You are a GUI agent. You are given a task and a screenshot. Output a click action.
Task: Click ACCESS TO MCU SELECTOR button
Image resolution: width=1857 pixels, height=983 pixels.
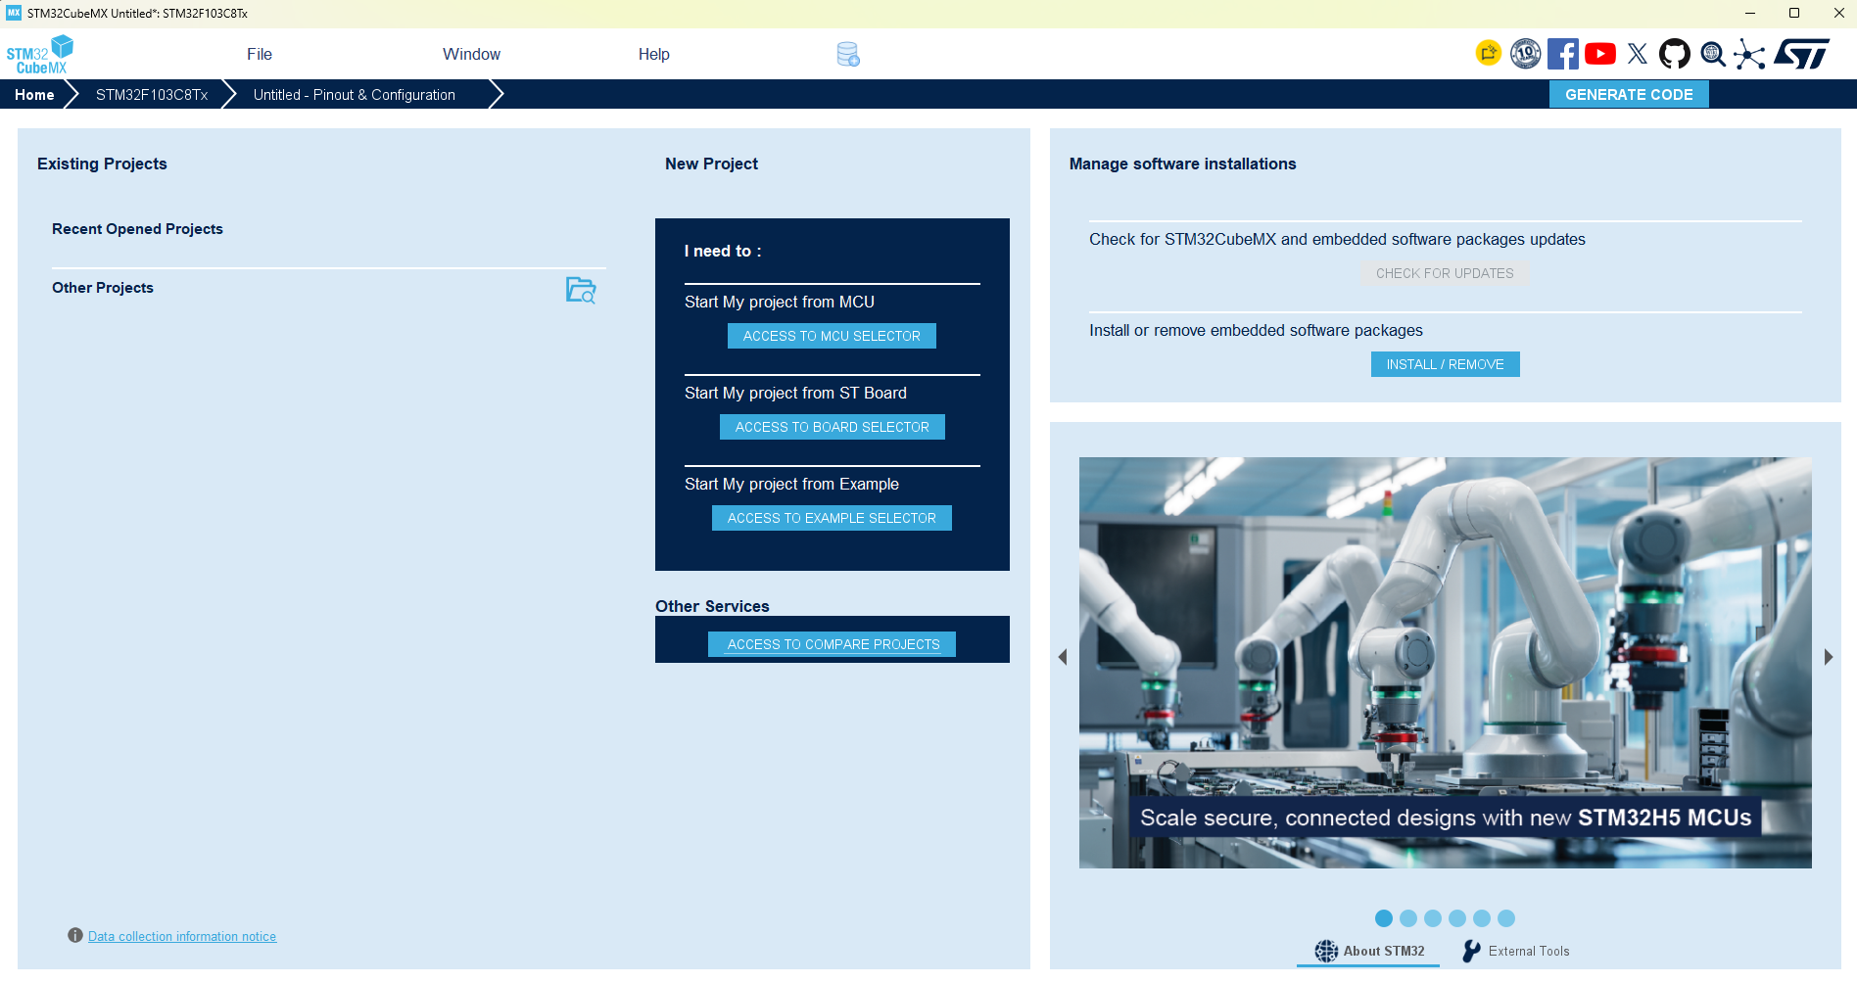[832, 336]
